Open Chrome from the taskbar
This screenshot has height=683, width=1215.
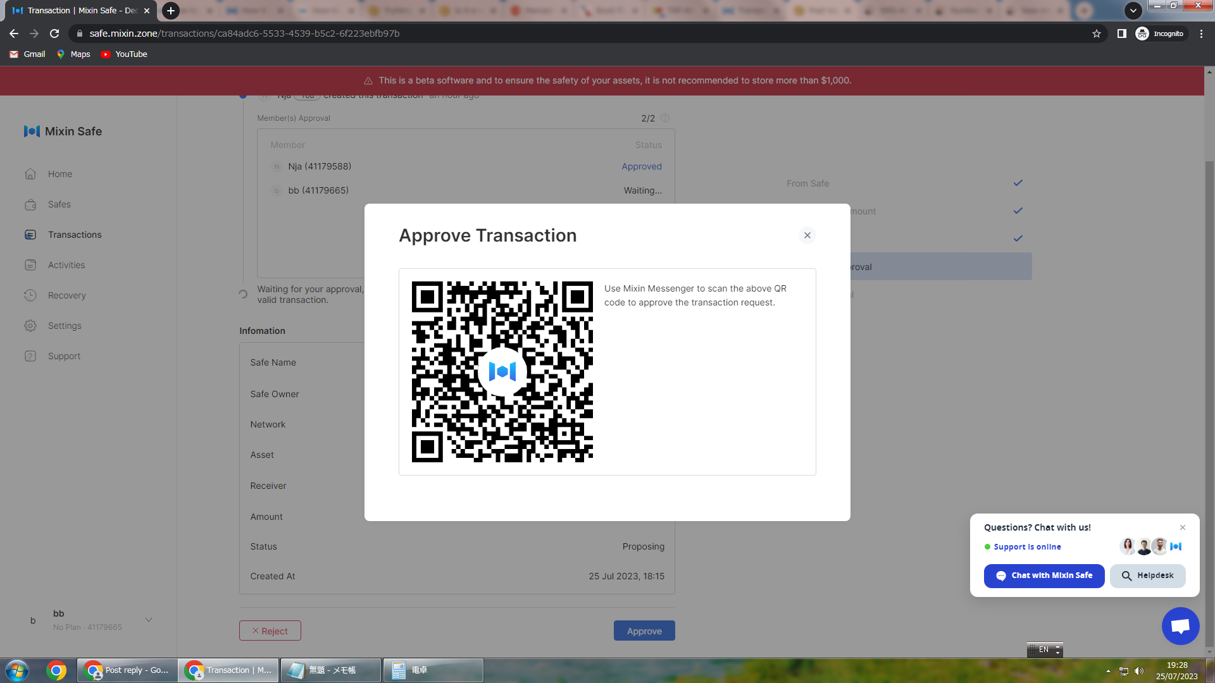(56, 670)
